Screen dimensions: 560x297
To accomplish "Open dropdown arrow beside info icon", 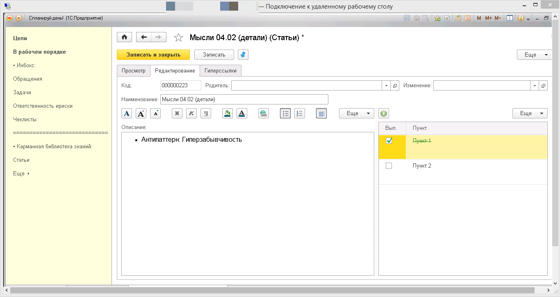I will click(x=528, y=18).
